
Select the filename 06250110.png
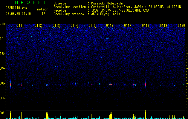[16, 8]
